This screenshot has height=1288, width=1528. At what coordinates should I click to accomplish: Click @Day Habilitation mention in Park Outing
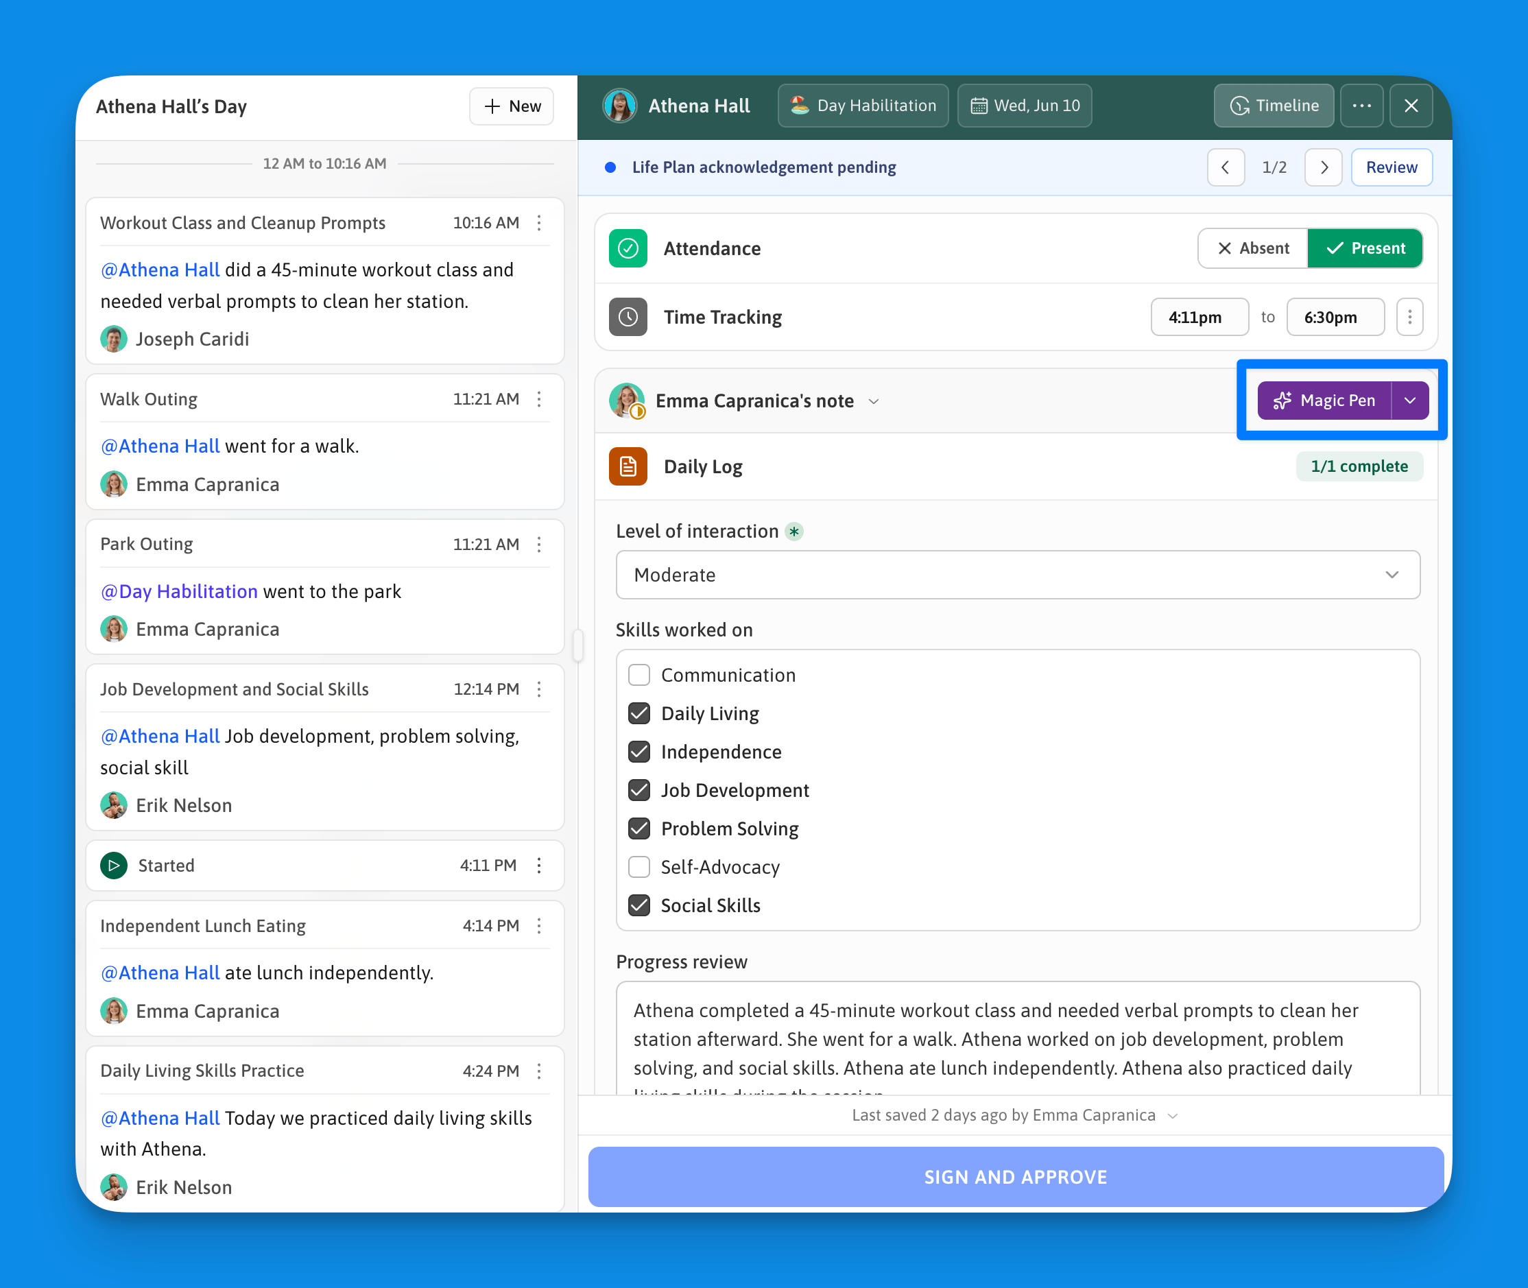pos(179,591)
